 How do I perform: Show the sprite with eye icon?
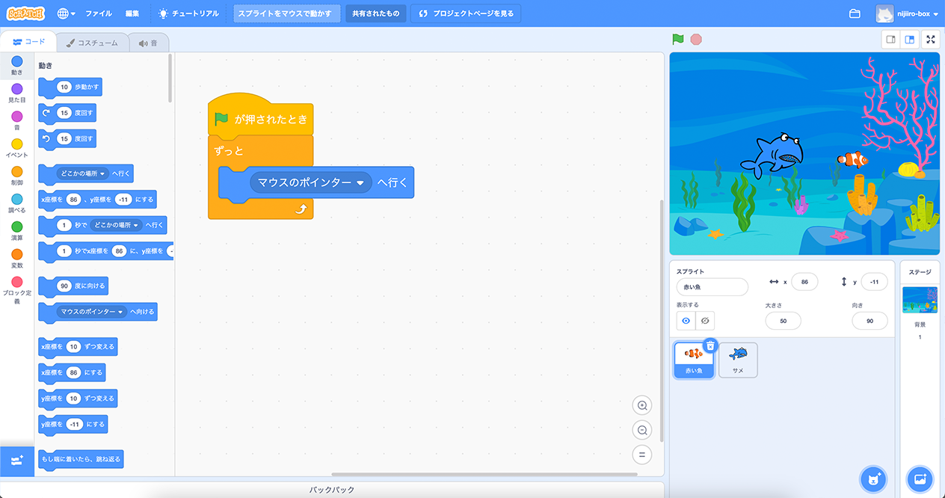[x=686, y=321]
